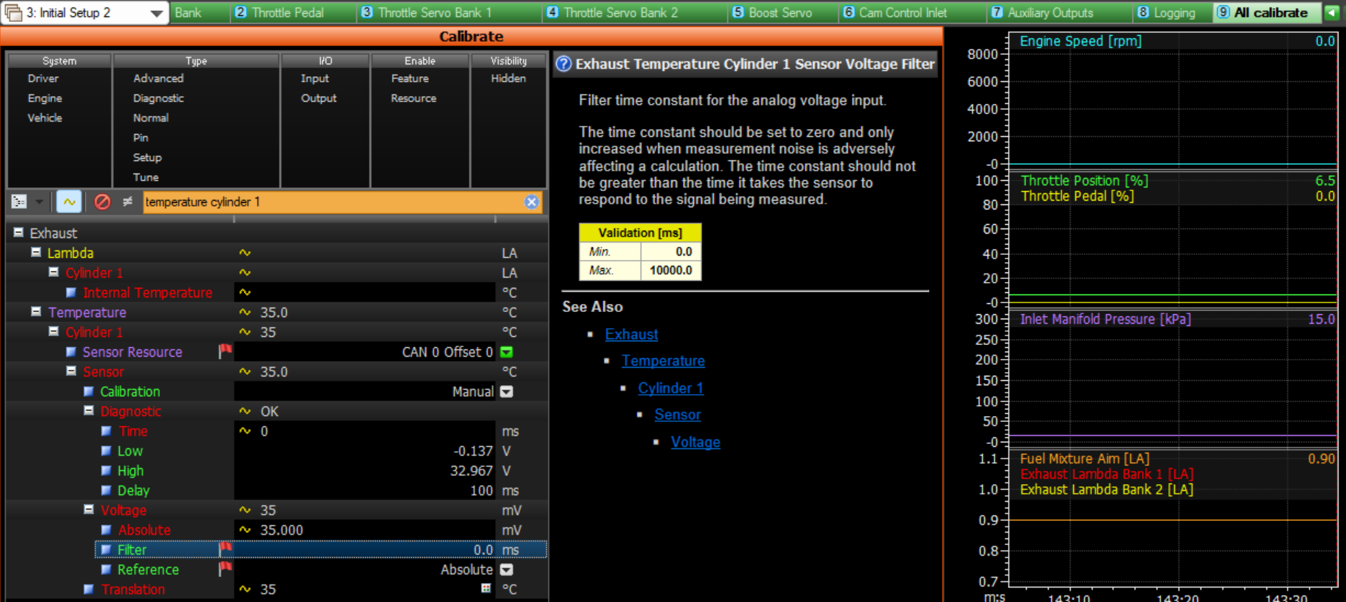Open the Cylinder 1 link under See Also

[670, 388]
